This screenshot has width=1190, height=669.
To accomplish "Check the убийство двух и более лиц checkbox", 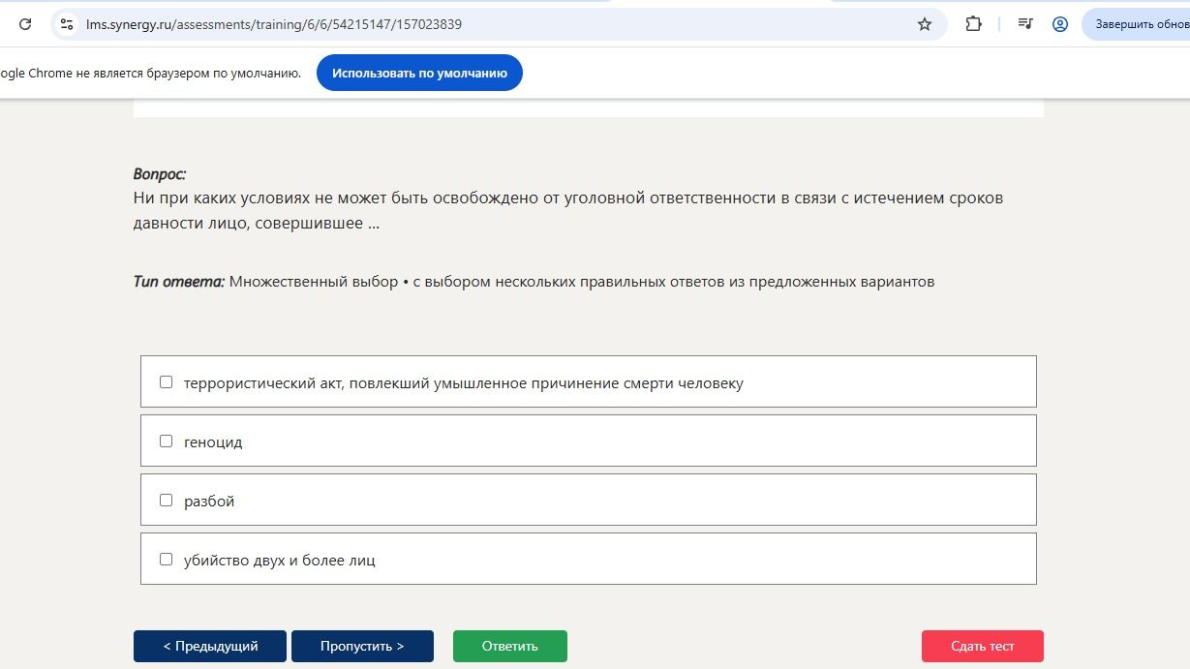I will click(x=166, y=560).
